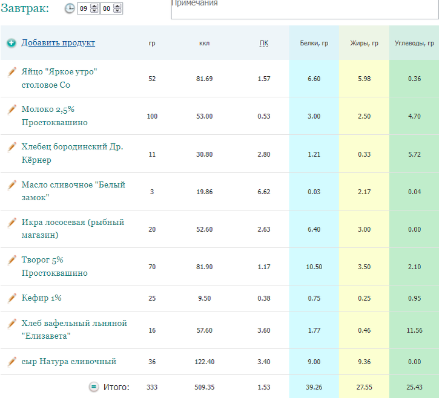
Task: Open Хлеб вафельный льняной "Елизавета" link
Action: (x=74, y=330)
